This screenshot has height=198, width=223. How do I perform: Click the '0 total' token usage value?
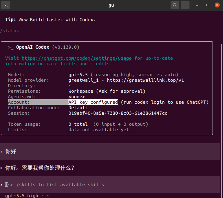tap(78, 124)
